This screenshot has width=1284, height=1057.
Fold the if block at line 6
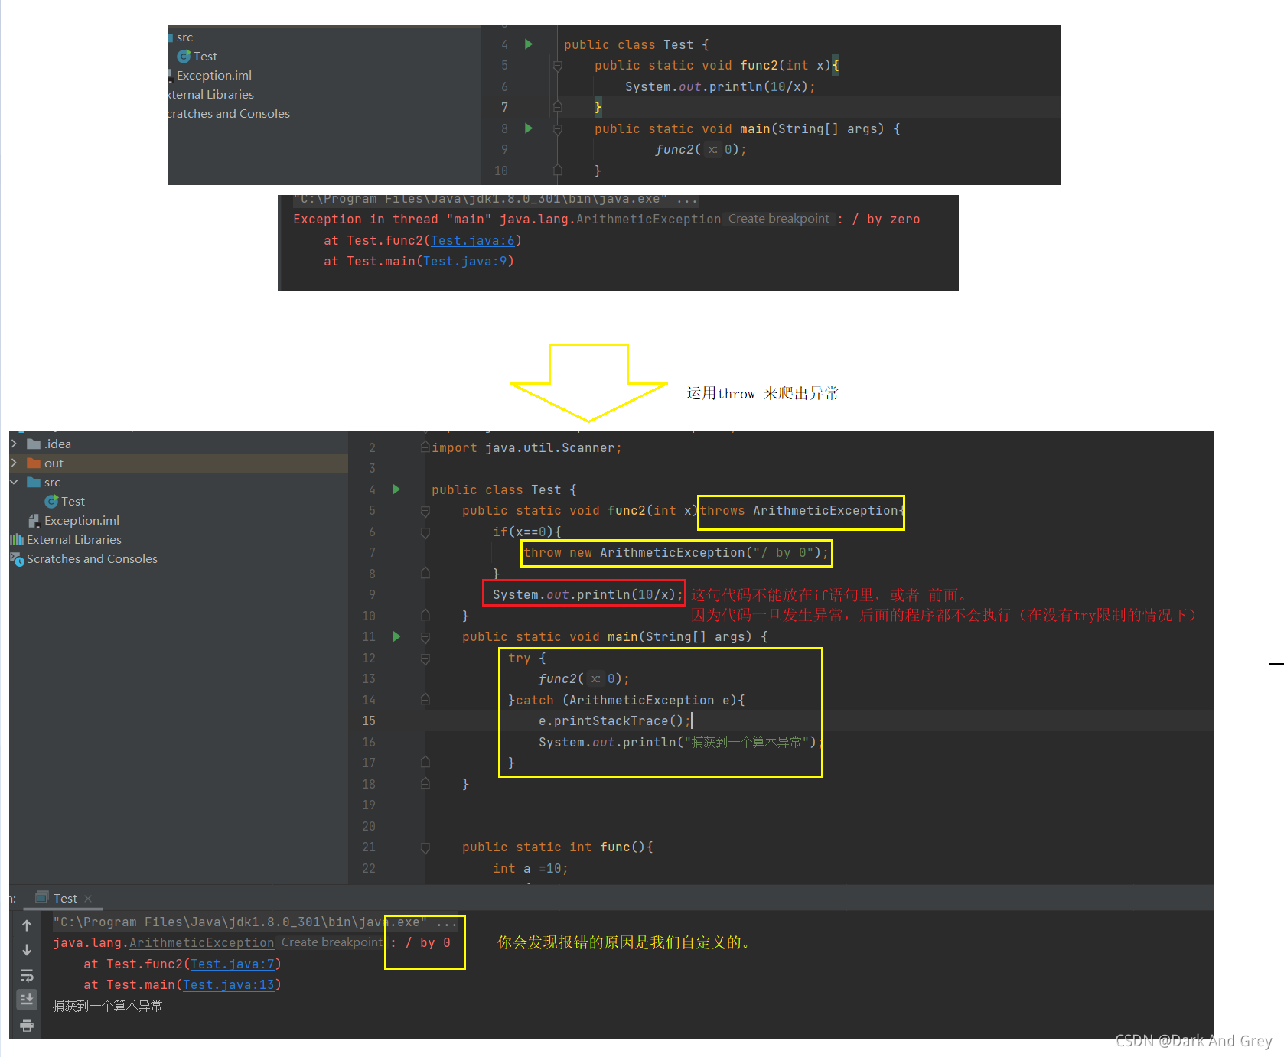coord(425,532)
